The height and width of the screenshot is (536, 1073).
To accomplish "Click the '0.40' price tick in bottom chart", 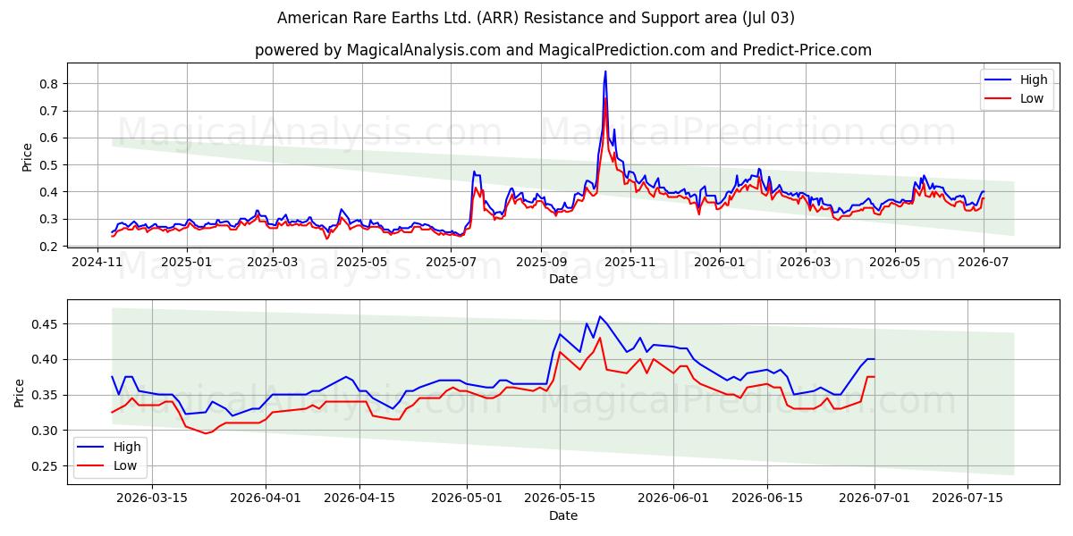I will pos(46,359).
